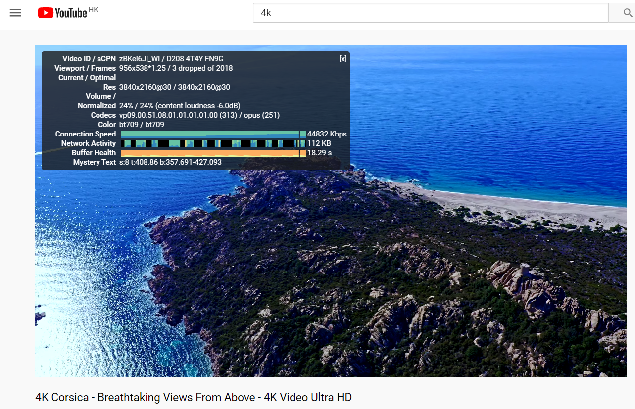Click the 18.29 s buffer health reading
This screenshot has height=409, width=635.
319,153
